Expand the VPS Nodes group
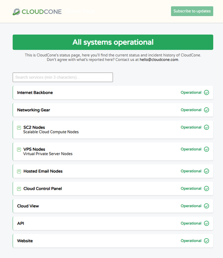This screenshot has height=258, width=223. (19, 150)
